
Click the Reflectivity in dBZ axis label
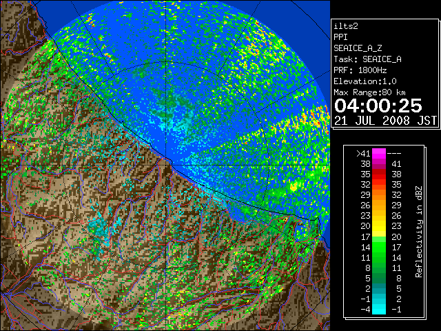click(x=419, y=232)
